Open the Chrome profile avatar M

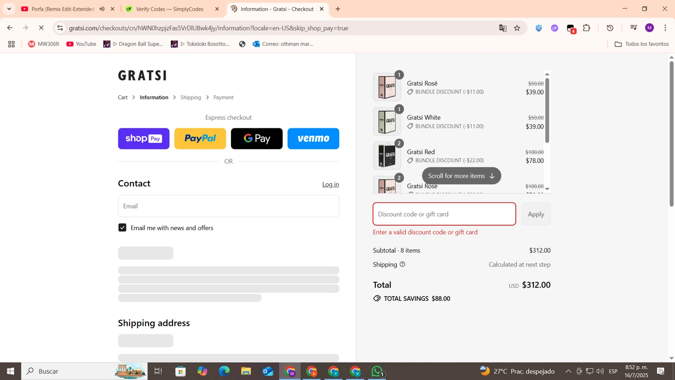coord(649,28)
